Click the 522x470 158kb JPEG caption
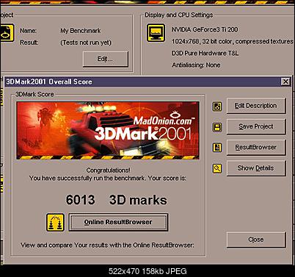This screenshot has width=295, height=277. [147, 271]
